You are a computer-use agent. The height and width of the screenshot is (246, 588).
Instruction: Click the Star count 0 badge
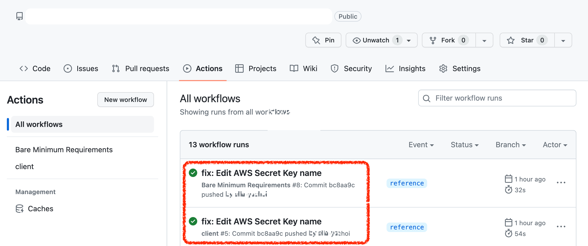pos(542,40)
